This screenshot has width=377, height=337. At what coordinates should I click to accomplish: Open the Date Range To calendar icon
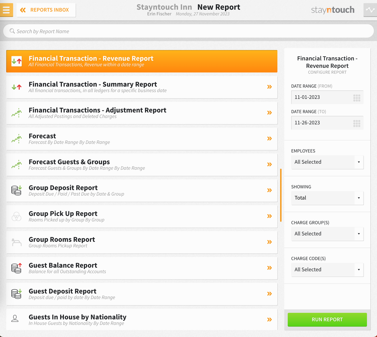tap(357, 123)
